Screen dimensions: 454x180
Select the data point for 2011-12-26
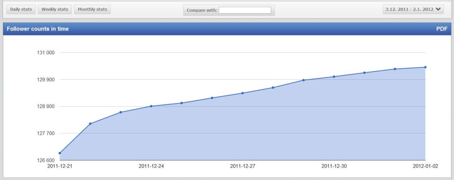click(212, 98)
